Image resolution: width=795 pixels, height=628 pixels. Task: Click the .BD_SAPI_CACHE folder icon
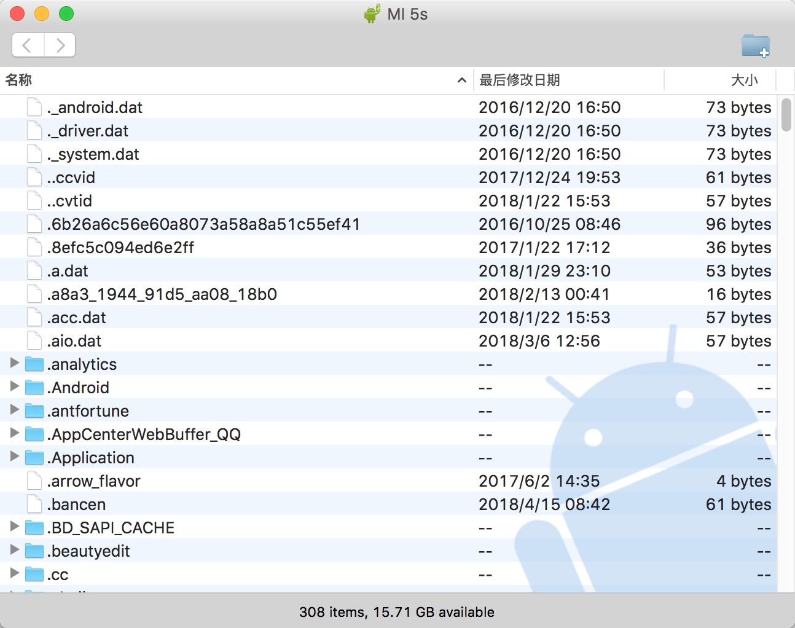[34, 528]
